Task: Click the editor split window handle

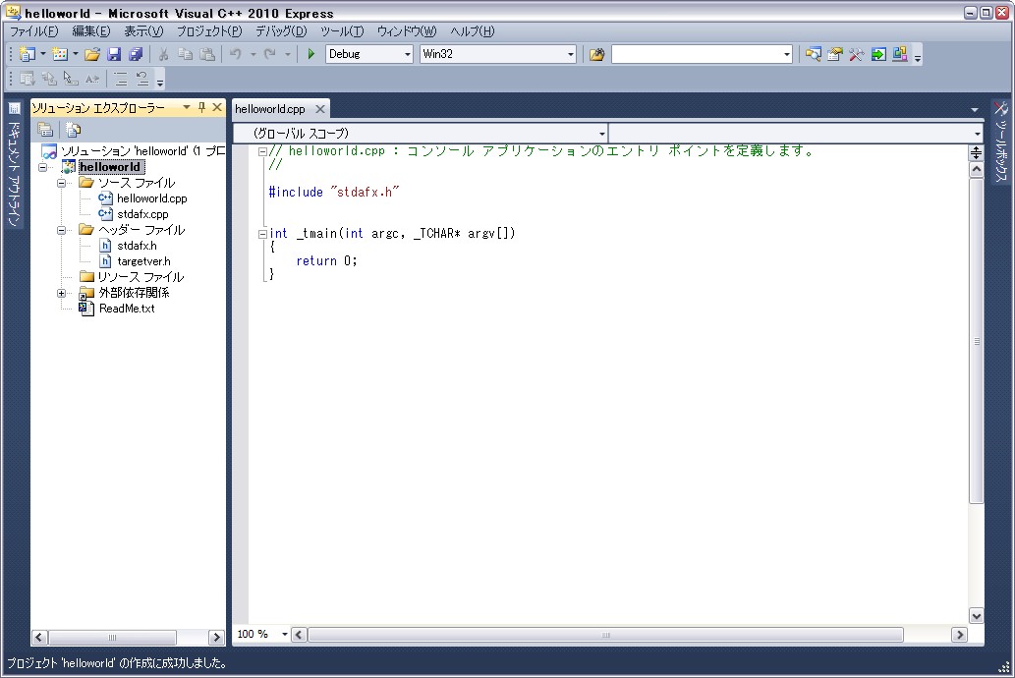Action: click(x=976, y=153)
